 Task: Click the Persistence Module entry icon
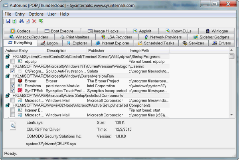pos(20,86)
